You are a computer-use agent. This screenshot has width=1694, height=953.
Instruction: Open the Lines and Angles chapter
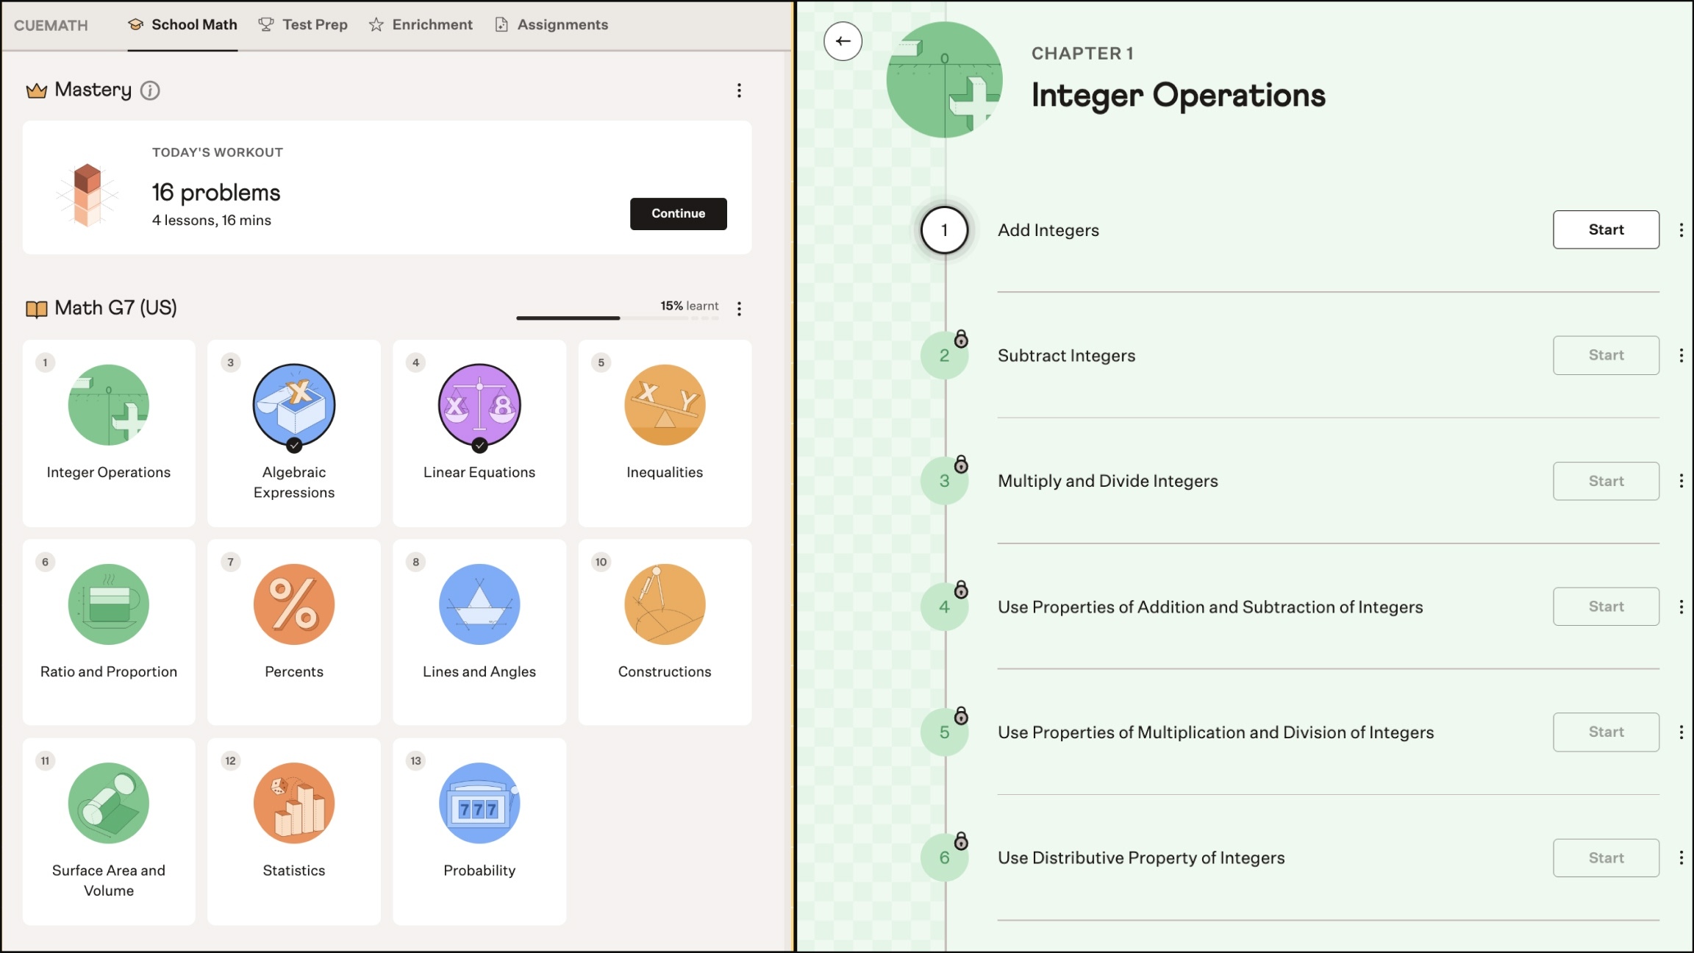coord(479,632)
